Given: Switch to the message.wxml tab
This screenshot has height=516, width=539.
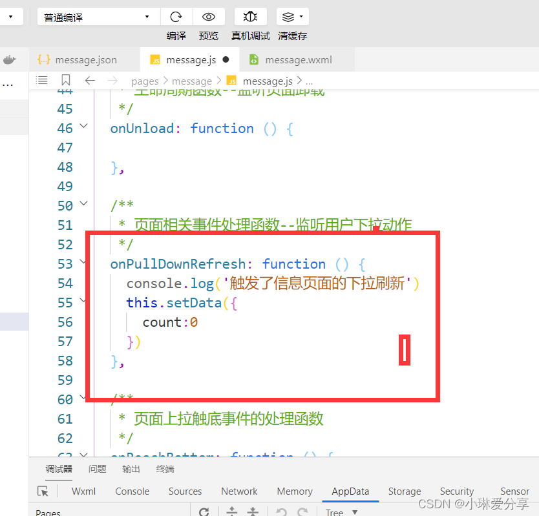Looking at the screenshot, I should 297,60.
